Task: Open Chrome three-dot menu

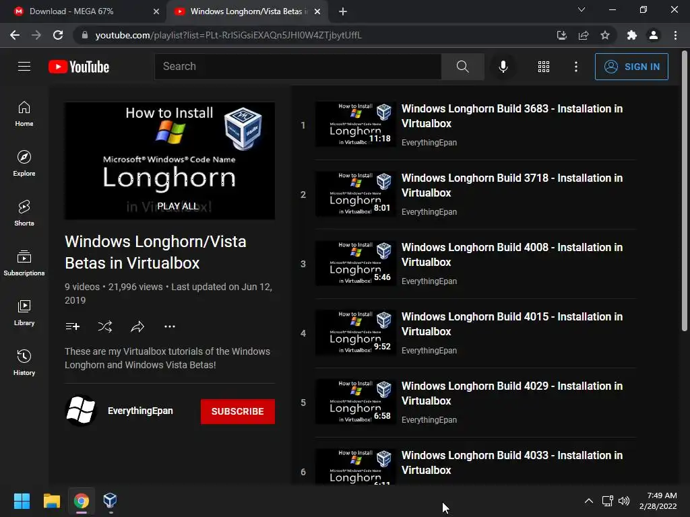Action: [675, 35]
